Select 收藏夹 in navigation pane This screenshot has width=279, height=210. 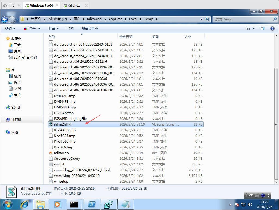coord(14,39)
